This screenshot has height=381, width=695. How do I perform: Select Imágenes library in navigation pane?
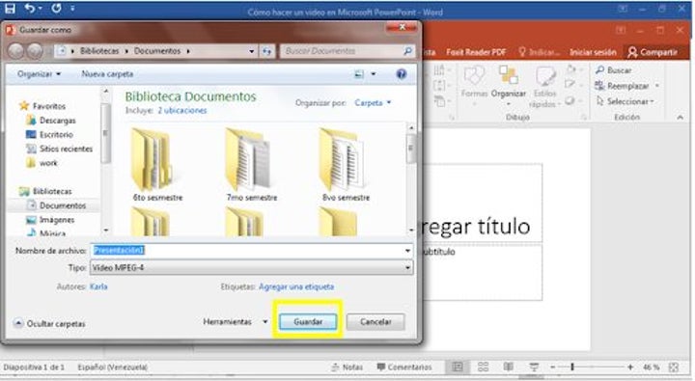click(50, 219)
